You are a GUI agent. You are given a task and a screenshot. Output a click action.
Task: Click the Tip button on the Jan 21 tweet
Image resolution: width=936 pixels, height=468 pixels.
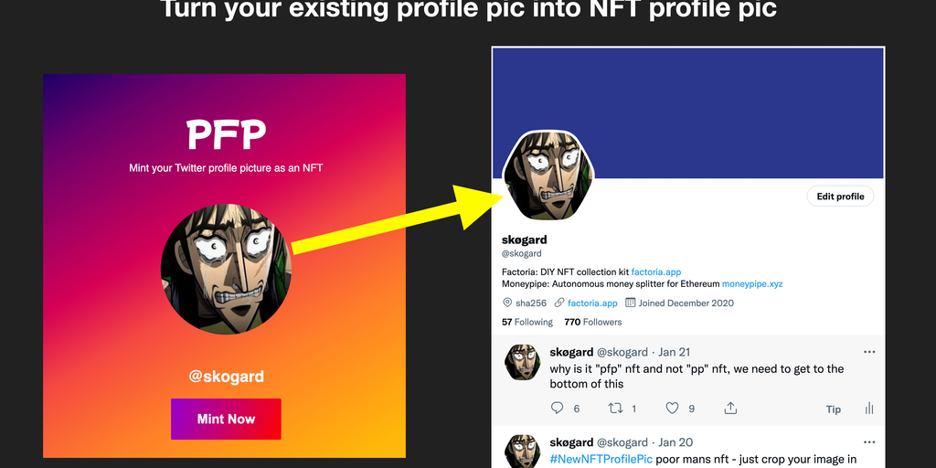click(x=834, y=409)
